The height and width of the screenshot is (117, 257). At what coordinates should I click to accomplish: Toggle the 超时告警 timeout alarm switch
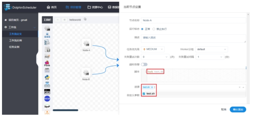(x=144, y=64)
